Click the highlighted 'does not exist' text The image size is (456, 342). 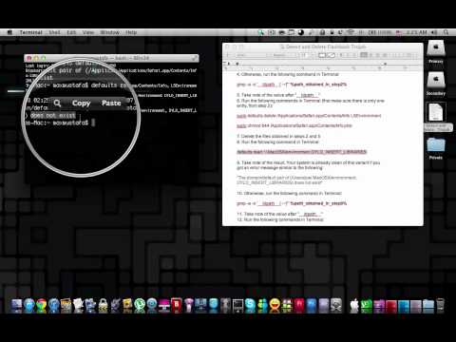pyautogui.click(x=53, y=116)
